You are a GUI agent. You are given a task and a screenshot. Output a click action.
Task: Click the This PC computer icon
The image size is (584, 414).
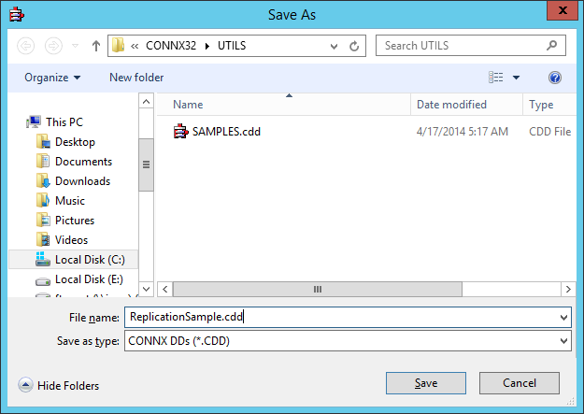(34, 121)
